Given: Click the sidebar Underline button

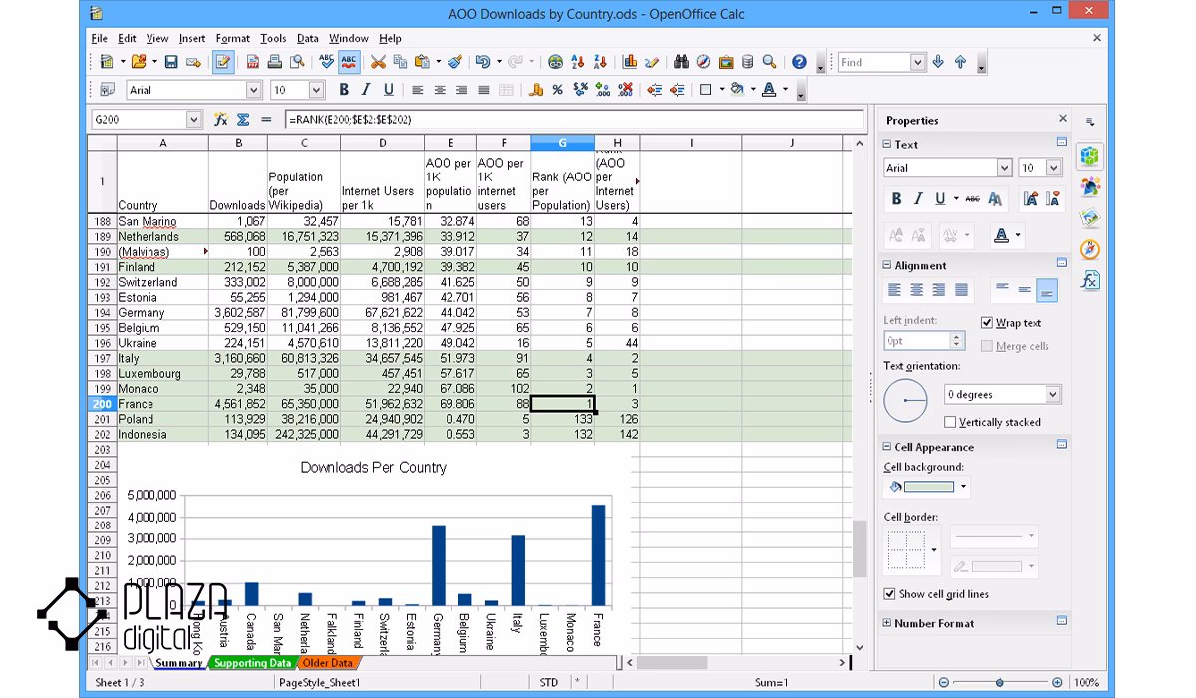Looking at the screenshot, I should (940, 199).
